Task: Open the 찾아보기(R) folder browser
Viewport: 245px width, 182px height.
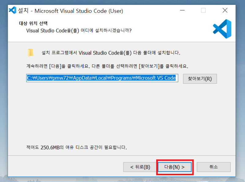Action: coord(200,79)
